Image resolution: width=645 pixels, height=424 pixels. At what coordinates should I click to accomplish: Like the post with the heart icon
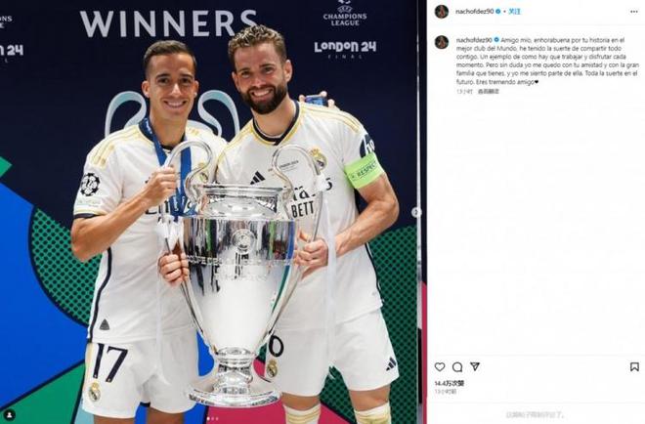440,366
